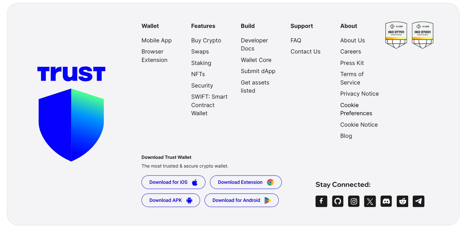
Task: Click the ISO 27001 certification badge
Action: pos(422,35)
